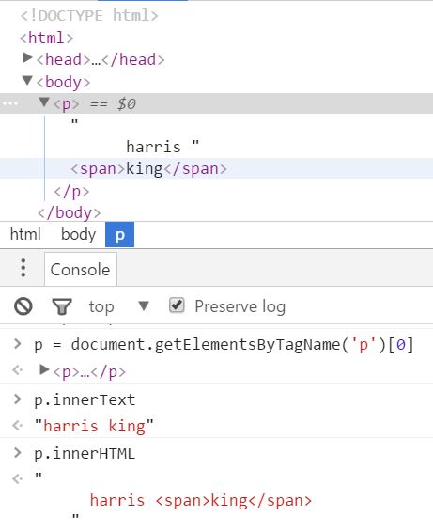Select the Console drawer tab
433x532 pixels.
[x=81, y=270]
